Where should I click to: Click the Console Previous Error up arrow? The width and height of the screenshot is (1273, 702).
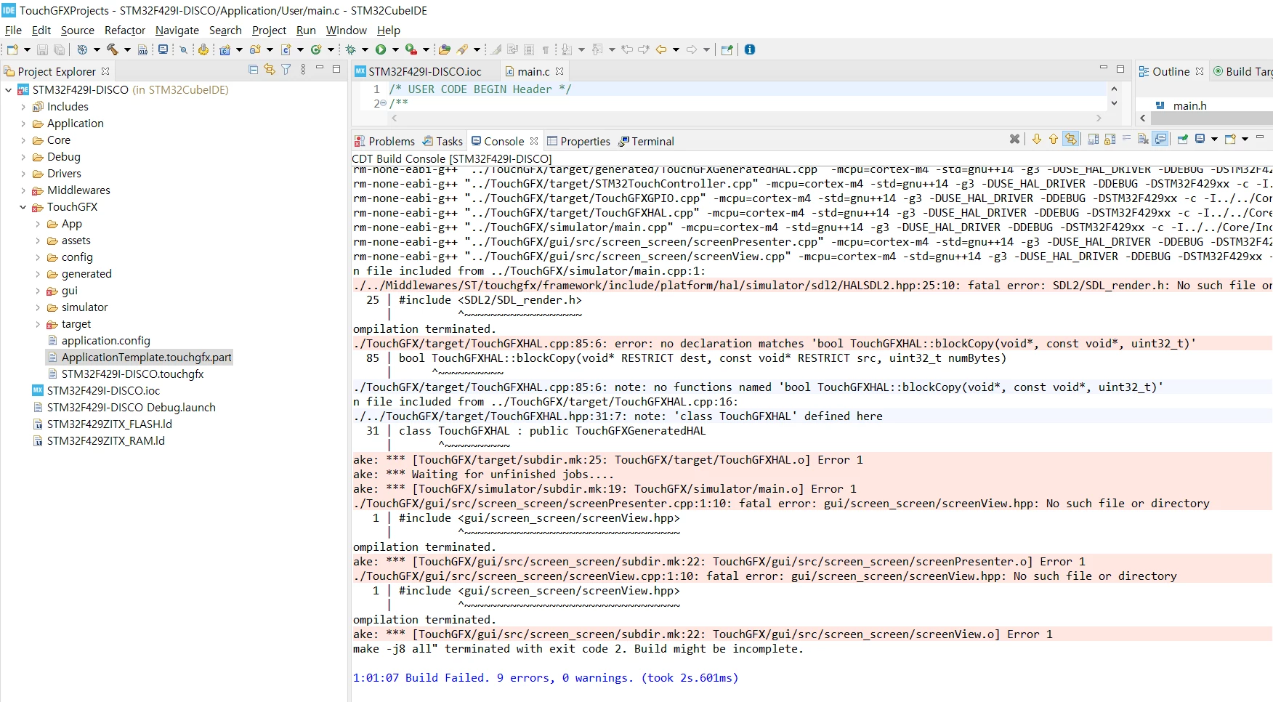click(1054, 139)
